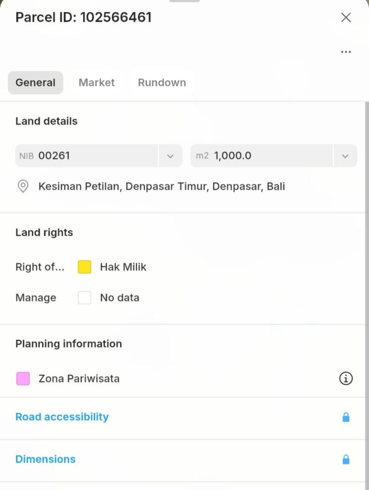Click the pink Zona Pariwisata swatch
The image size is (369, 490).
coord(23,379)
